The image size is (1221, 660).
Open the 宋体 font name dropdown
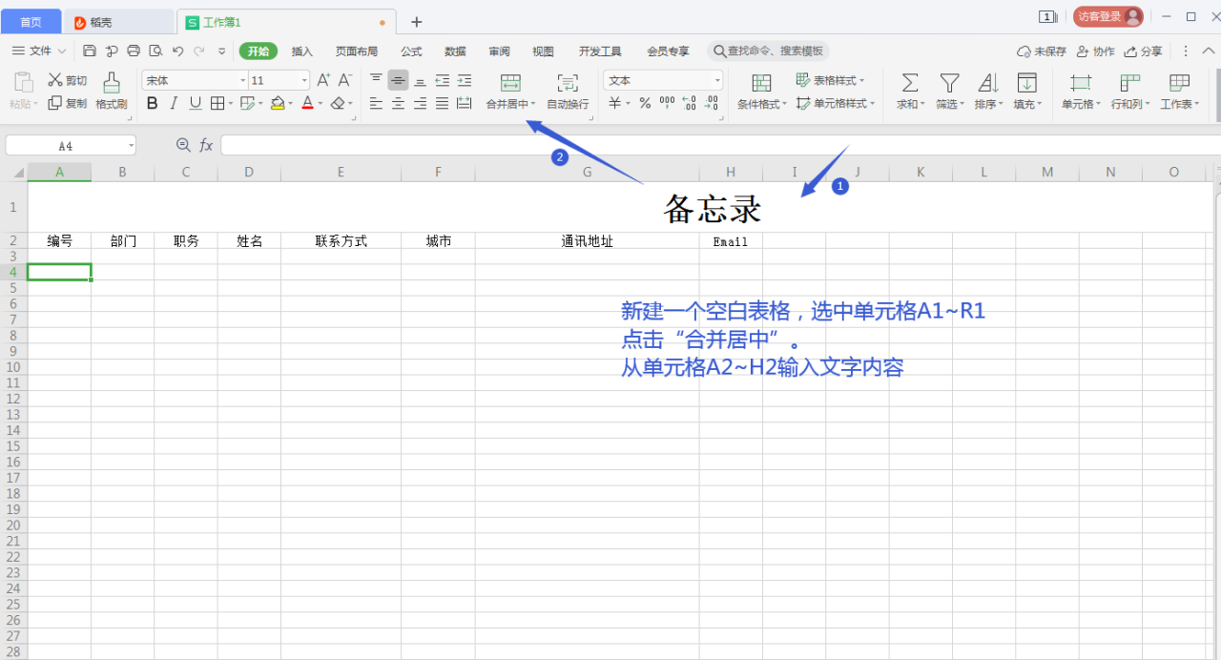(243, 81)
